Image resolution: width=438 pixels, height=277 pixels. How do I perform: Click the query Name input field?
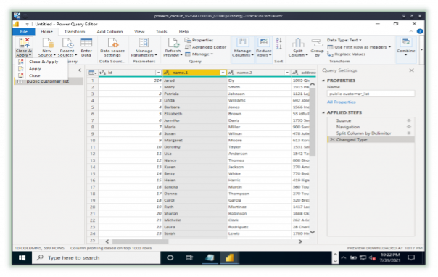tap(371, 94)
